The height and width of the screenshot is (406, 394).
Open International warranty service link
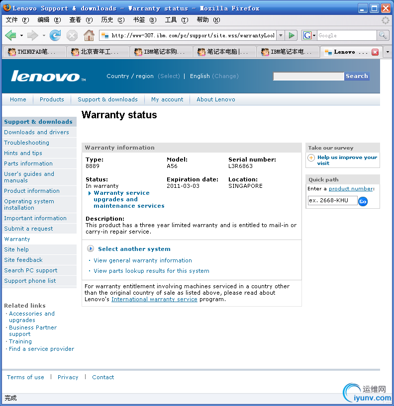coord(154,299)
